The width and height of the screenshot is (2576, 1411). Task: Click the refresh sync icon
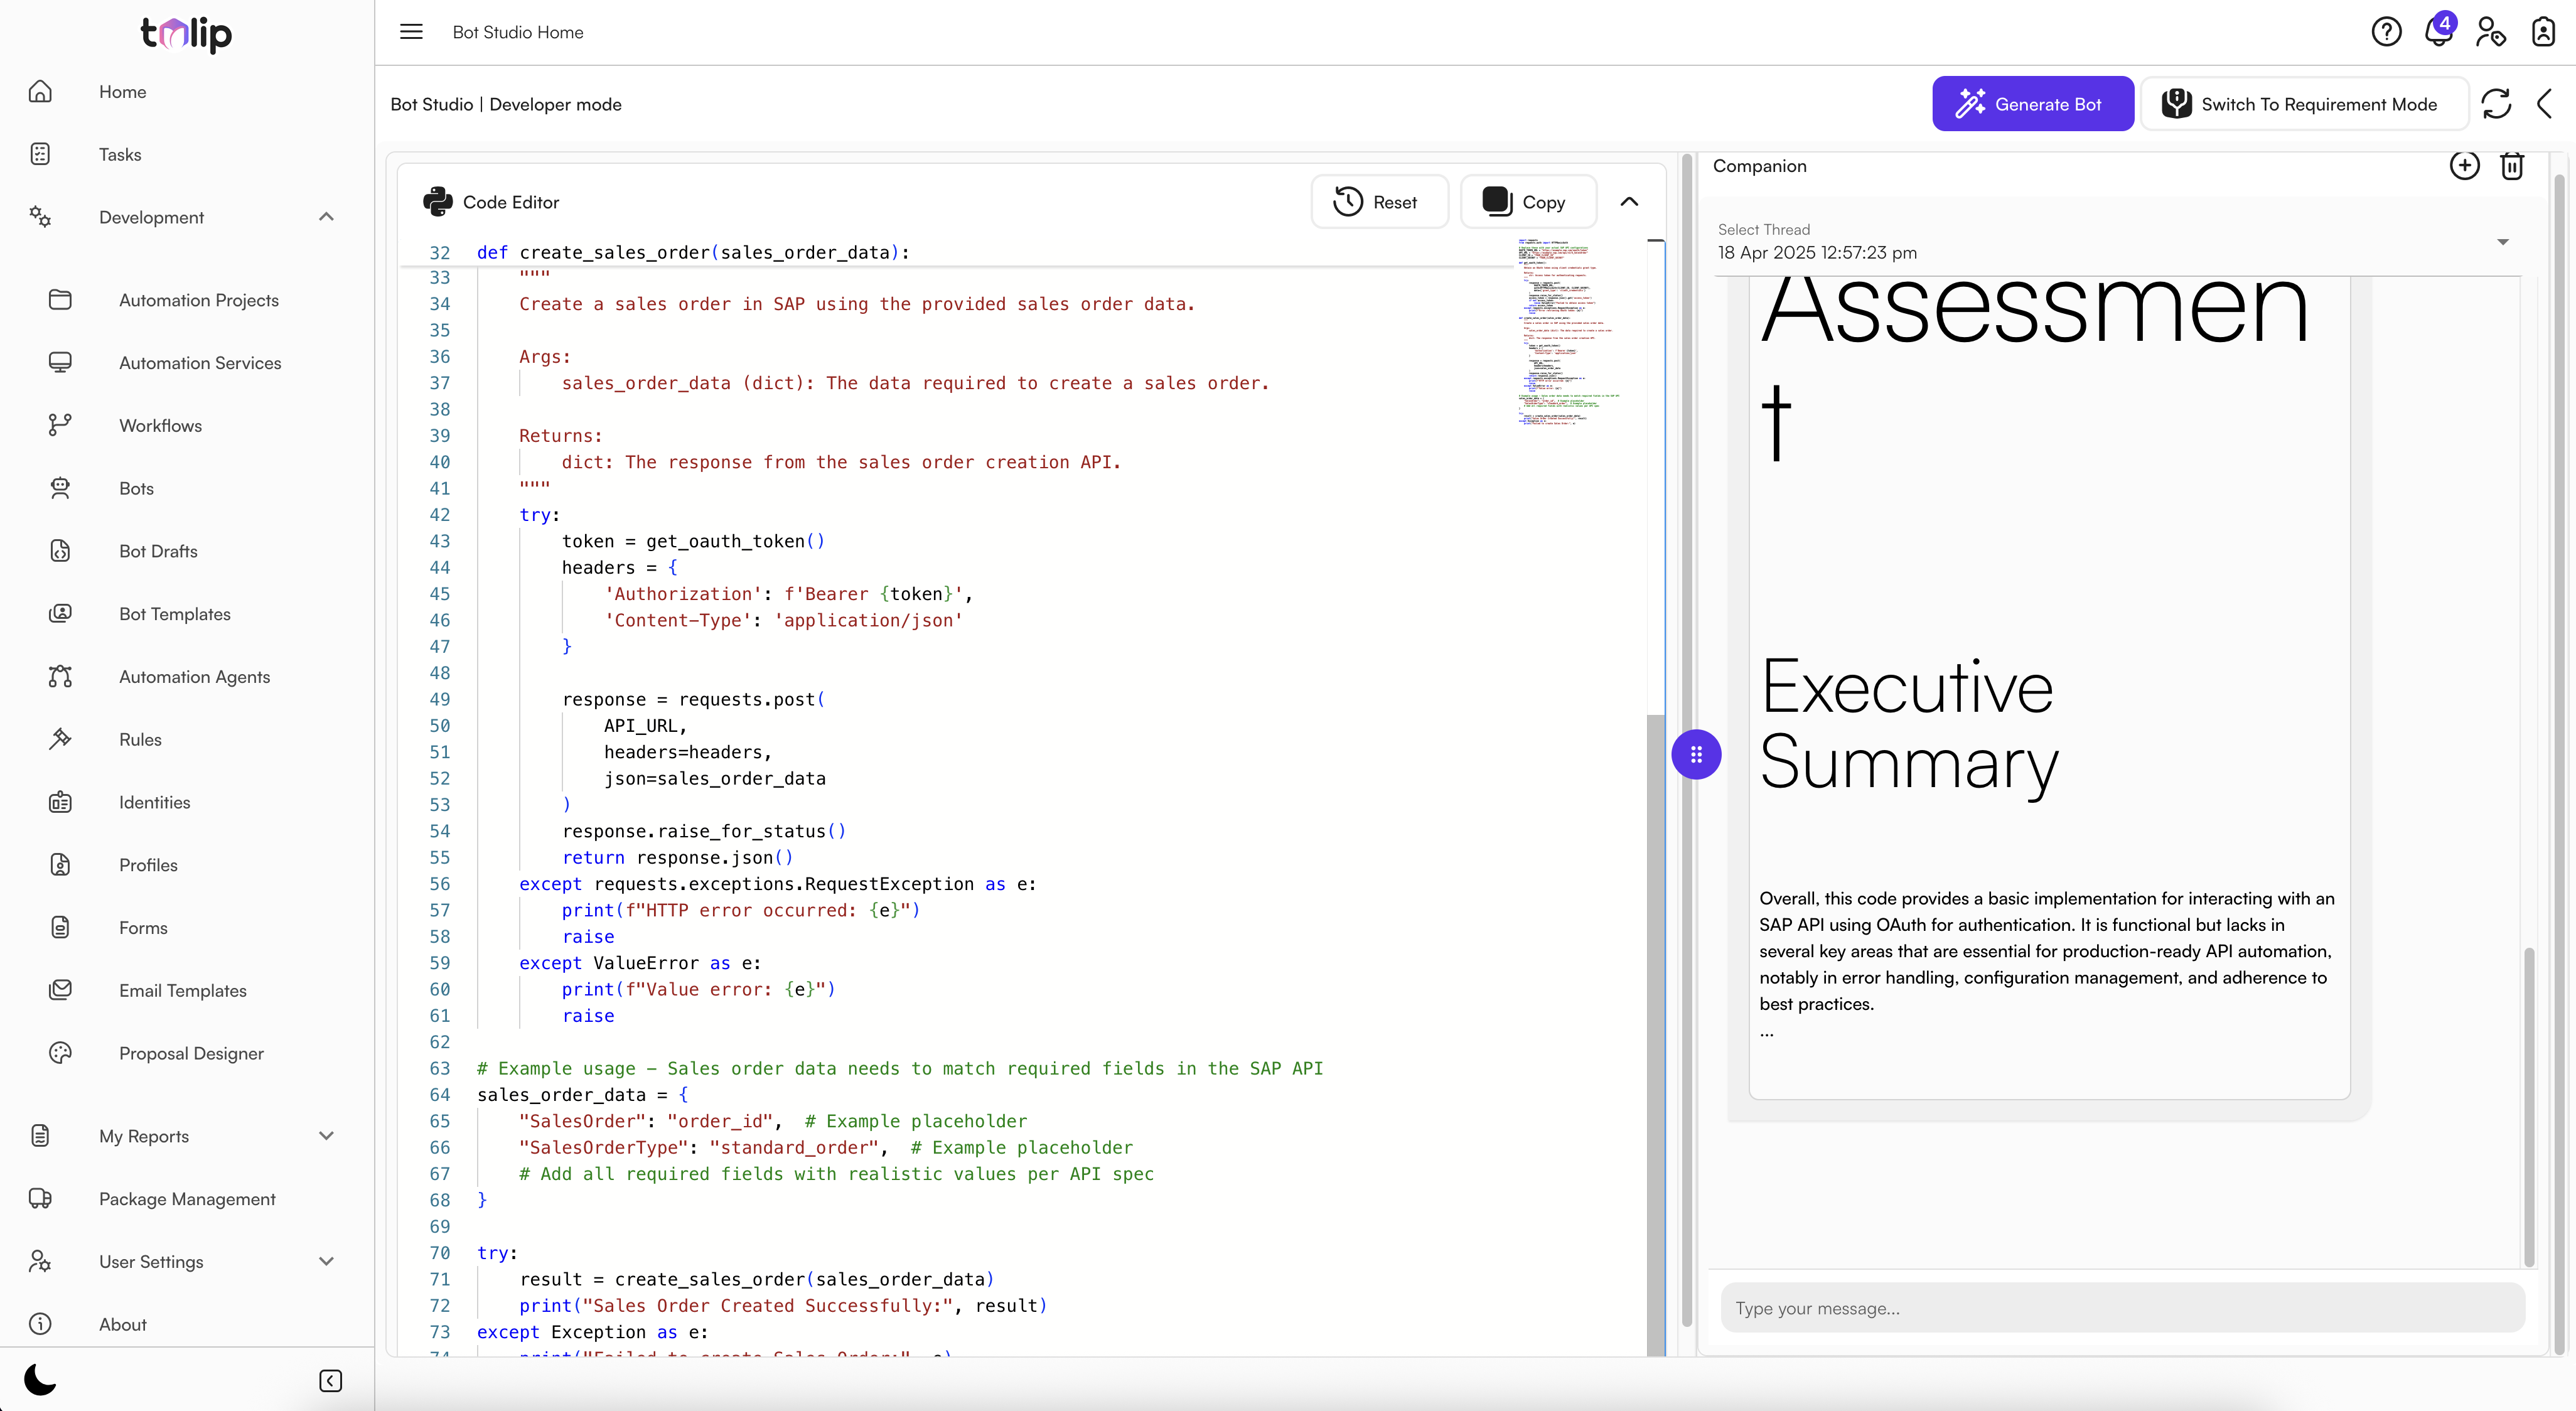(x=2496, y=104)
